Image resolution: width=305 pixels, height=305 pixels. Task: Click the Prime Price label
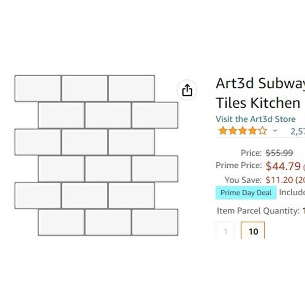(238, 166)
